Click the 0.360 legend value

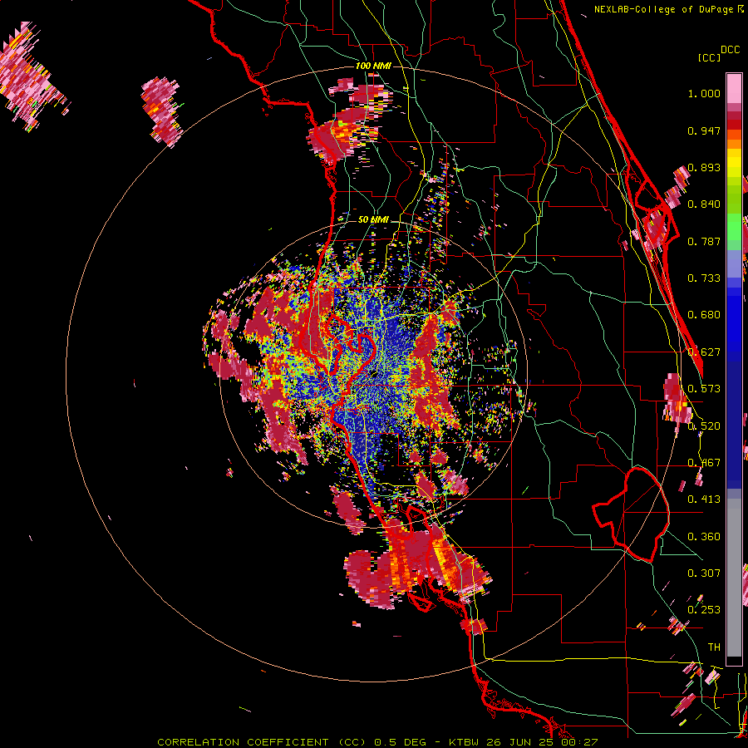(x=704, y=537)
